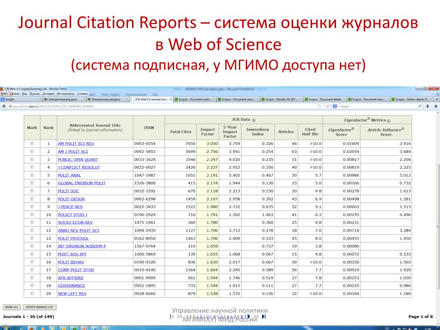This screenshot has width=440, height=330.
Task: Jump to the last page of journals
Action: point(263,317)
